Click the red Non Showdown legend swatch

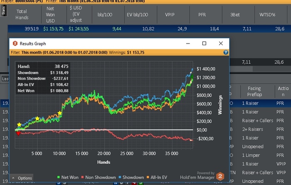83,177
